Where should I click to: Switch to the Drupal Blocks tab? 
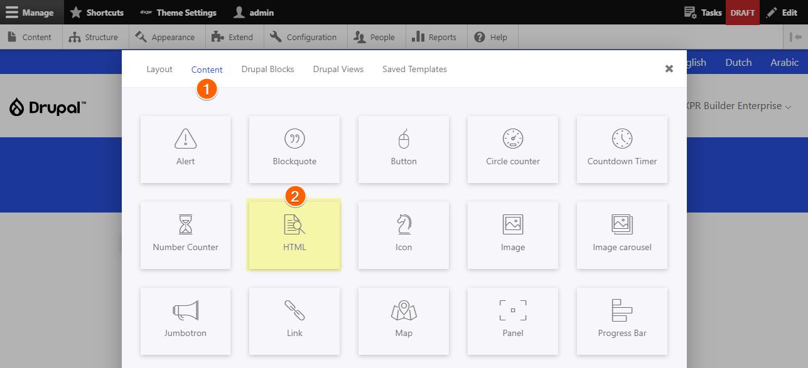coord(267,70)
